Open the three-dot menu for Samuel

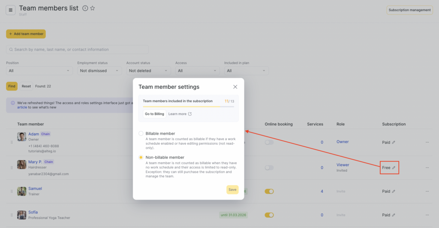427,192
